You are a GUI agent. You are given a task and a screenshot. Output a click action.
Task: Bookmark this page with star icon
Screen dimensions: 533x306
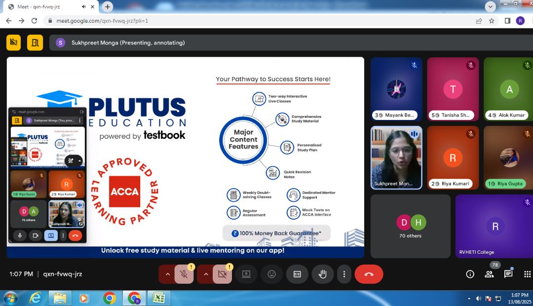tap(492, 21)
